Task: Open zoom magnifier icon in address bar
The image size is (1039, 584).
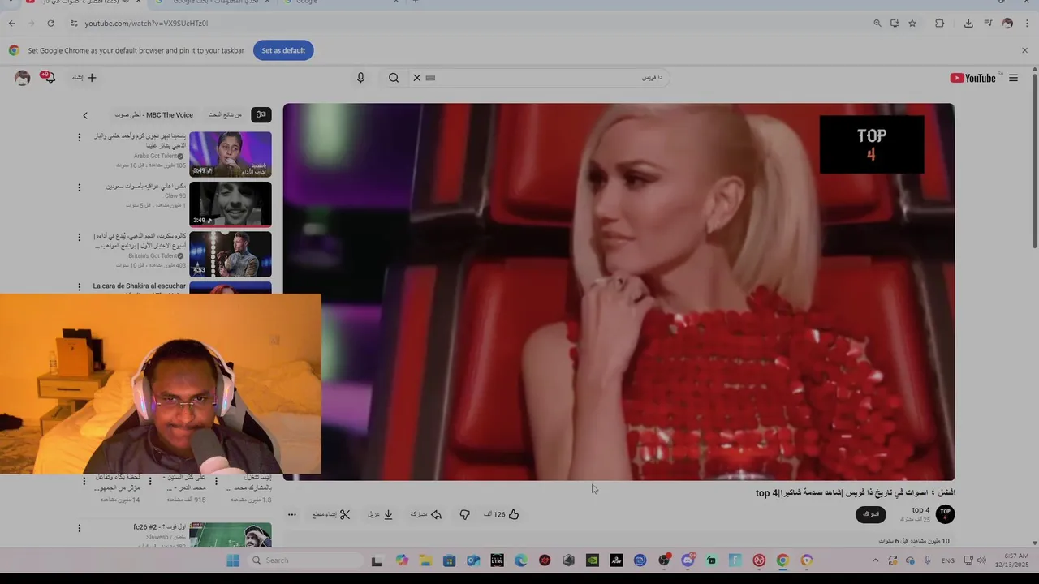Action: coord(877,24)
